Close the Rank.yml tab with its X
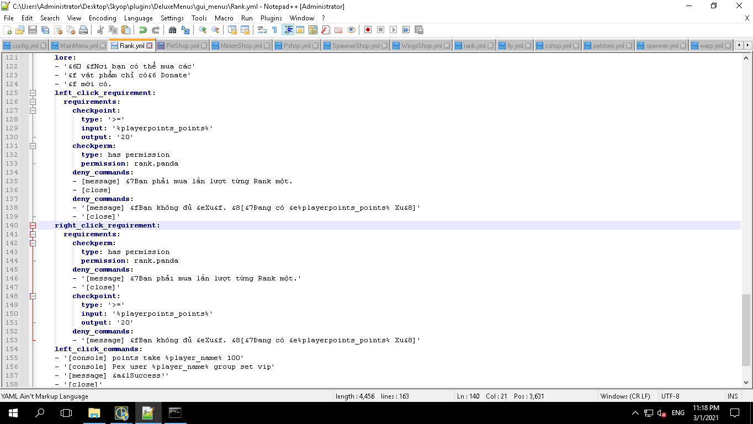 click(149, 46)
